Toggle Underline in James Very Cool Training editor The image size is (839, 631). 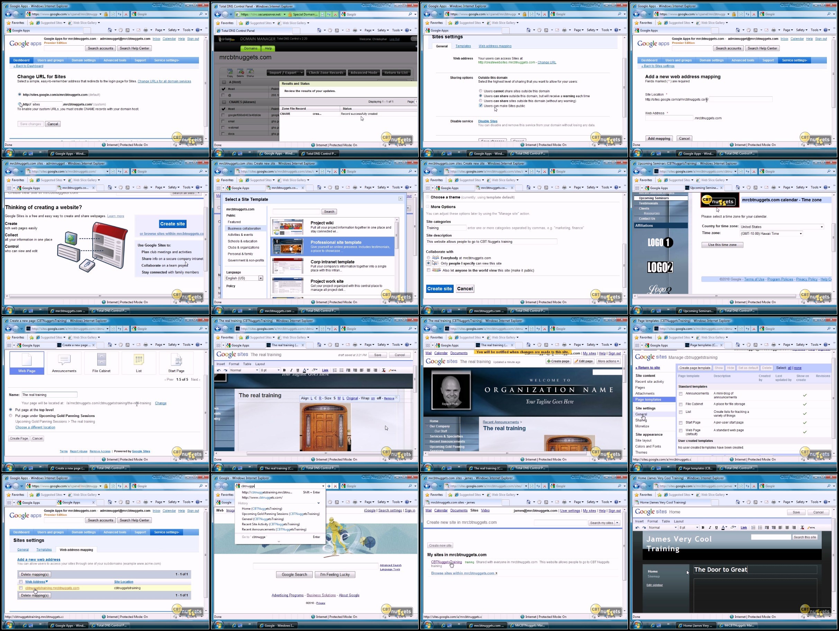716,528
